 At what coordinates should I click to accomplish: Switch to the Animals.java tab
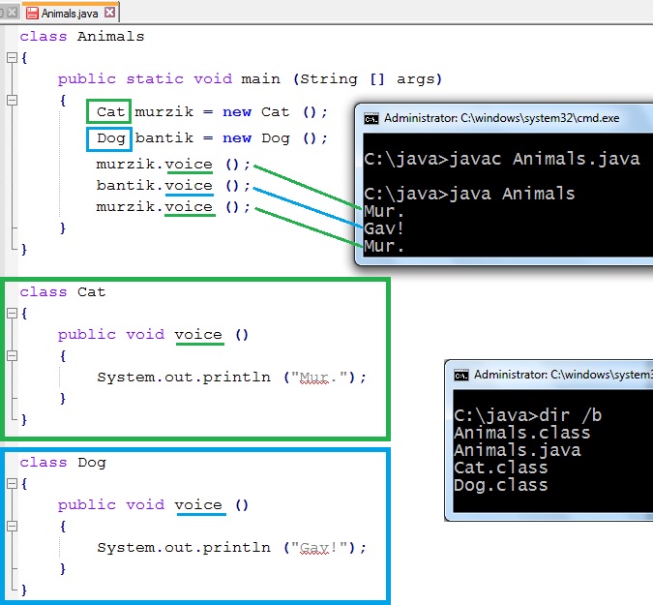[71, 13]
